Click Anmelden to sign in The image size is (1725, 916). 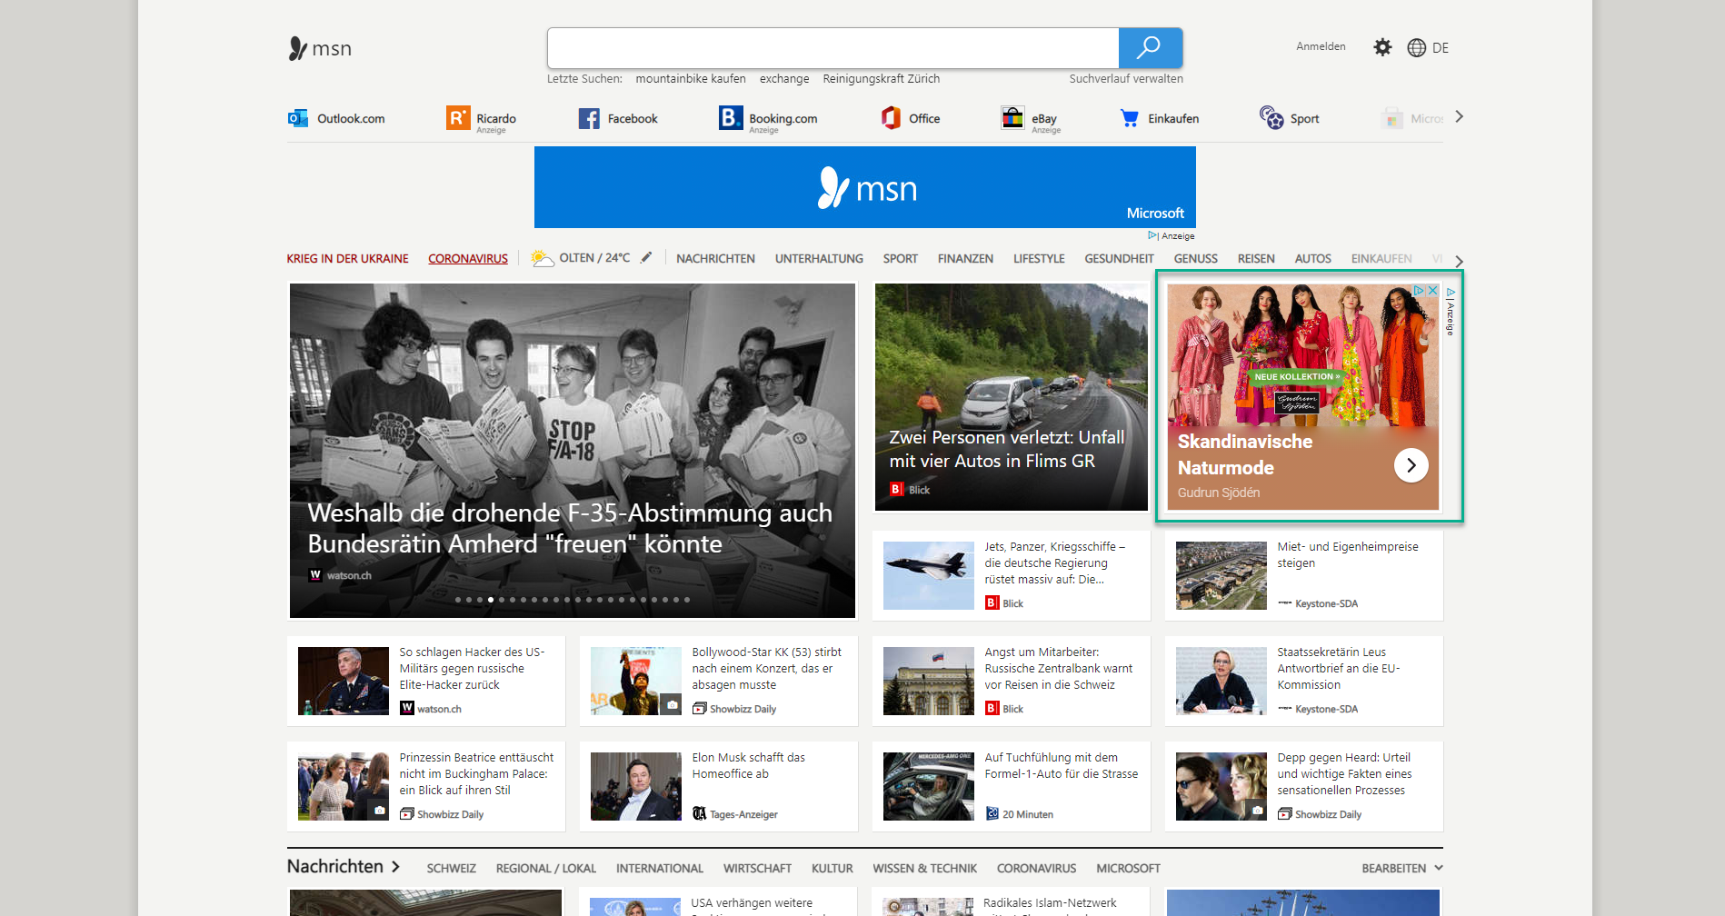[1321, 46]
